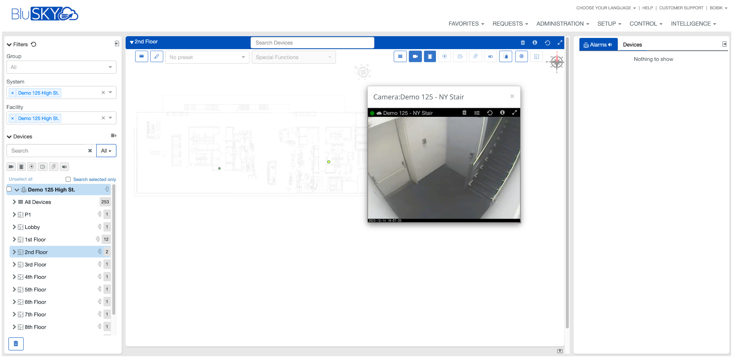Click the pencil edit icon in map toolbar

tap(157, 57)
